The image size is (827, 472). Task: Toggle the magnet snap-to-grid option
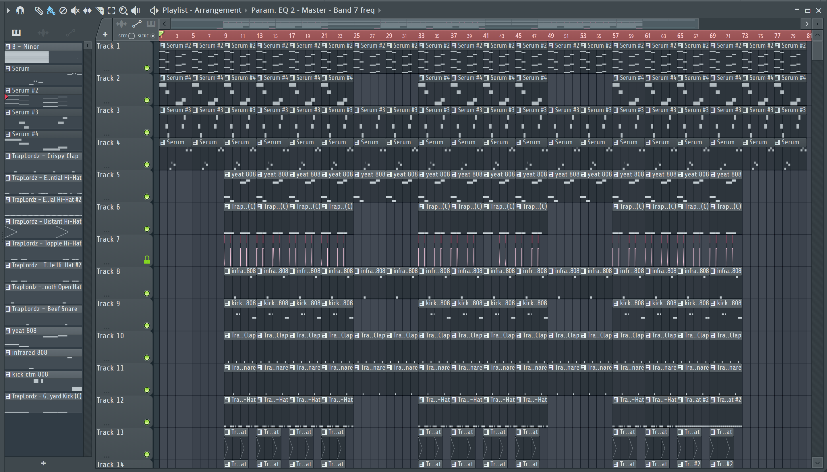point(20,10)
